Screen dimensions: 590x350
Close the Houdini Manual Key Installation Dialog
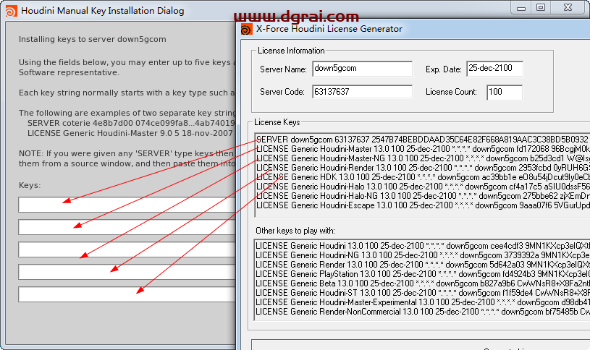tap(568, 7)
